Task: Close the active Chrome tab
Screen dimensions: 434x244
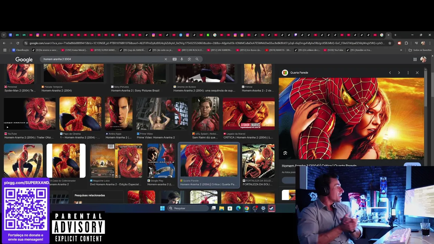Action: [389, 35]
